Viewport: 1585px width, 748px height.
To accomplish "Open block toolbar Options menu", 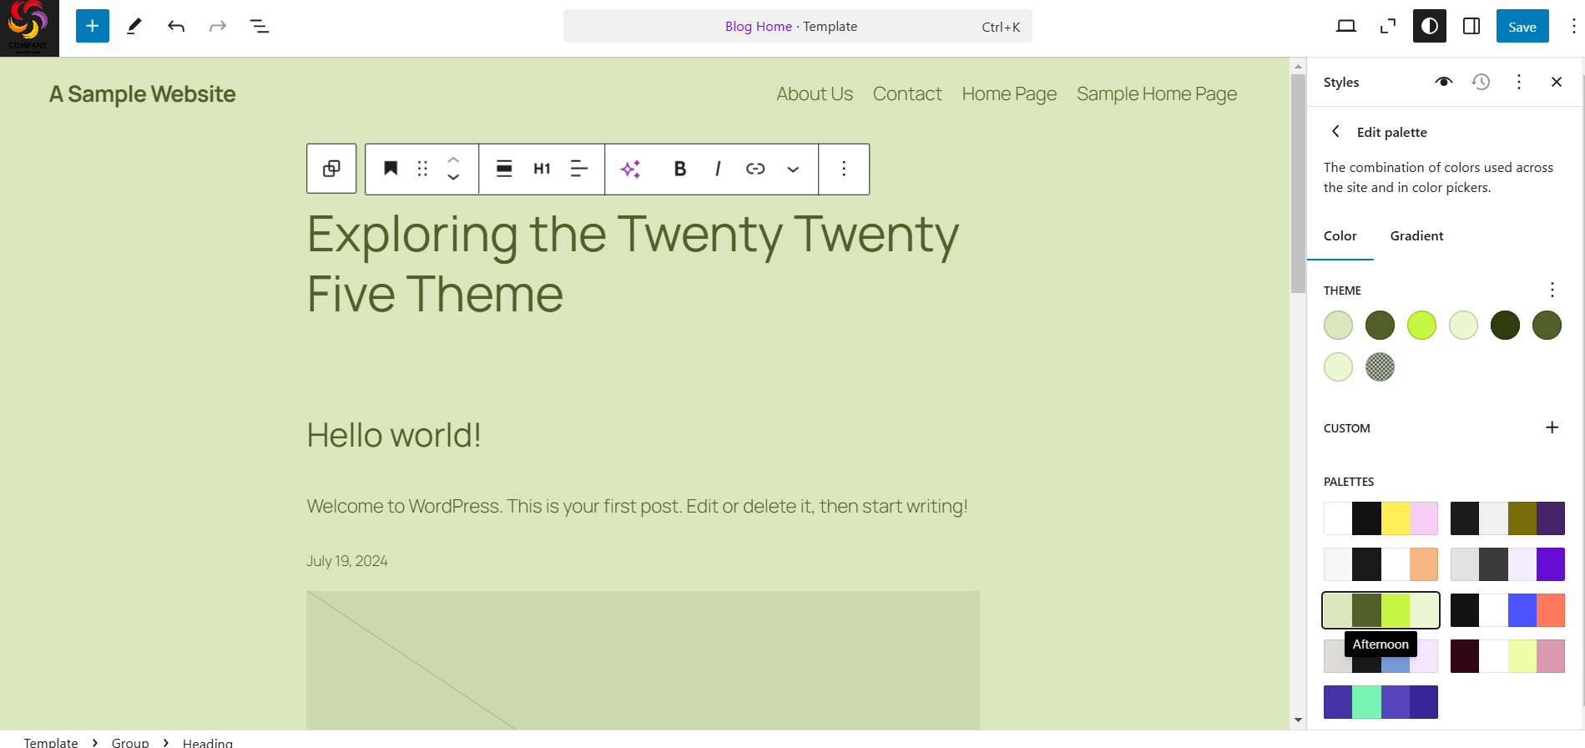I will click(844, 169).
